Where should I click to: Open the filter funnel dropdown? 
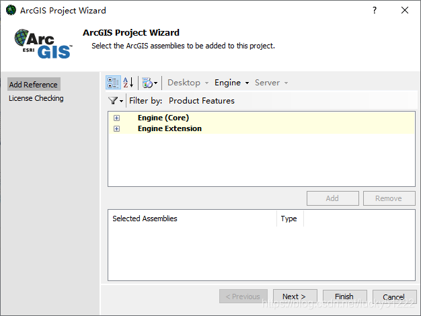click(x=116, y=101)
